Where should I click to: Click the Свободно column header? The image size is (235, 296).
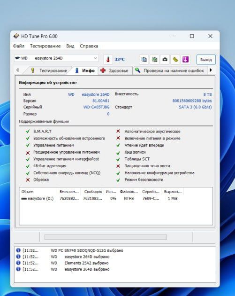[92, 192]
